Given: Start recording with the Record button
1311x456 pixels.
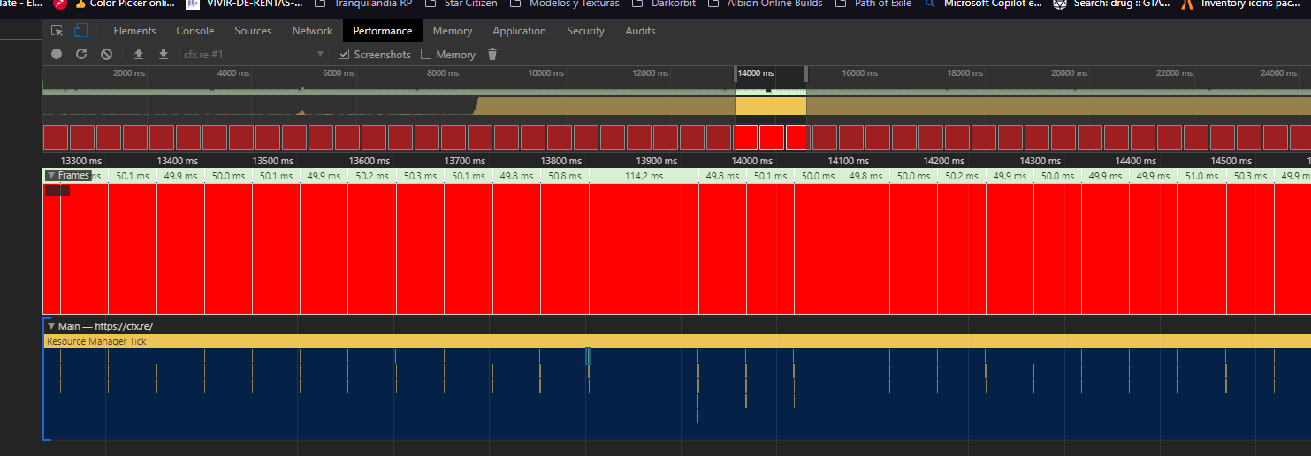Looking at the screenshot, I should pos(57,55).
